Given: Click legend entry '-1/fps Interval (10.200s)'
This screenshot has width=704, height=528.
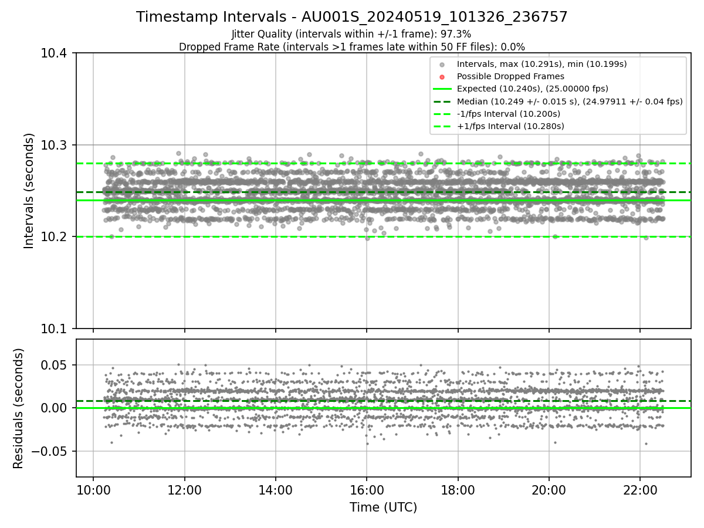Looking at the screenshot, I should click(x=509, y=114).
